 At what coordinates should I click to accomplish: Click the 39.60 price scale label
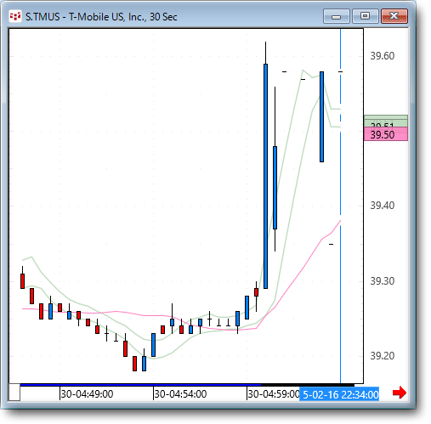click(383, 56)
